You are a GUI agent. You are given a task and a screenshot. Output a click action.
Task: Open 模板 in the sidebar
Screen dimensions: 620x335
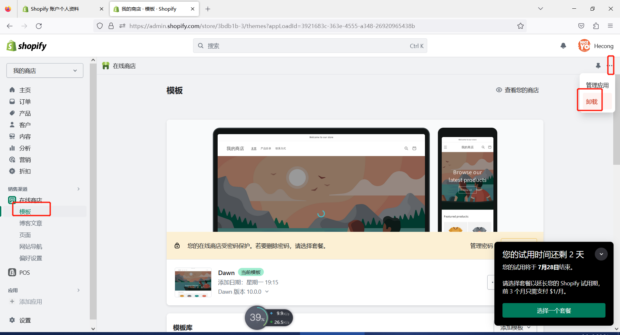tap(25, 212)
